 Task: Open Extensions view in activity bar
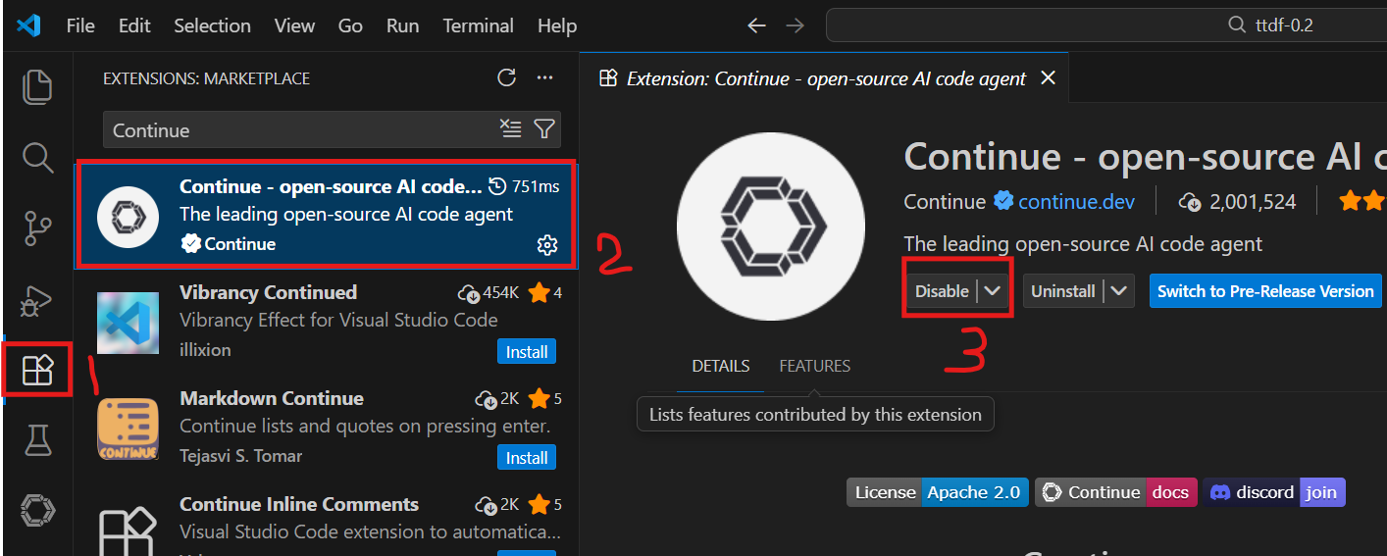(37, 370)
